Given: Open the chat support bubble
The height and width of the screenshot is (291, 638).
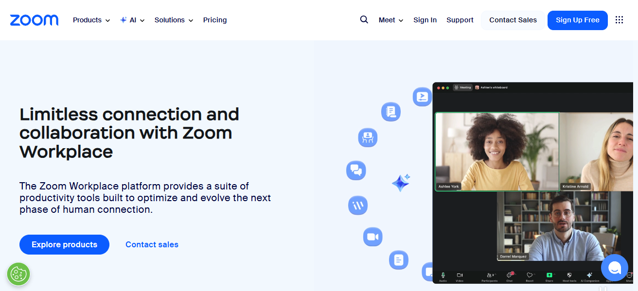Looking at the screenshot, I should click(x=615, y=267).
